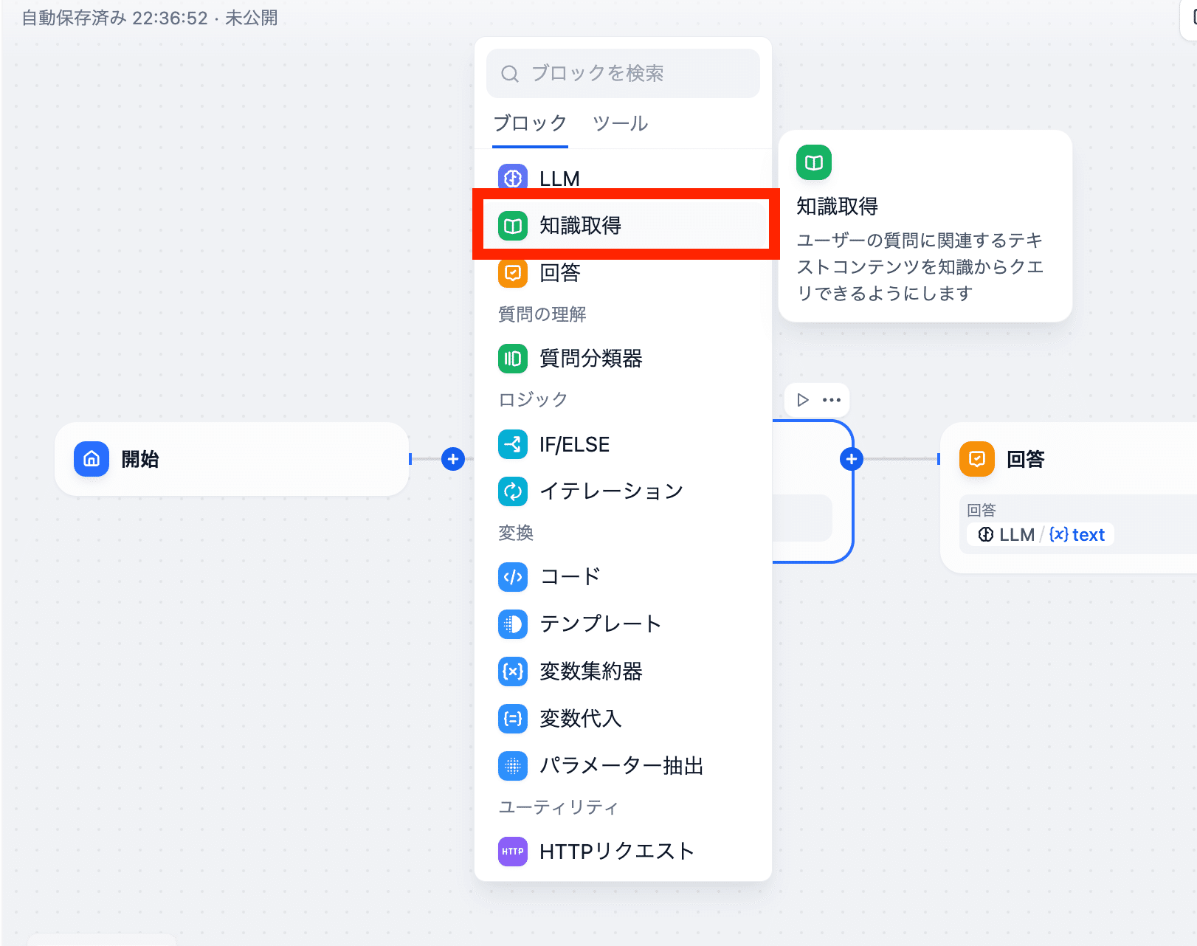Select the 開始 start node
1197x946 pixels.
(x=231, y=459)
